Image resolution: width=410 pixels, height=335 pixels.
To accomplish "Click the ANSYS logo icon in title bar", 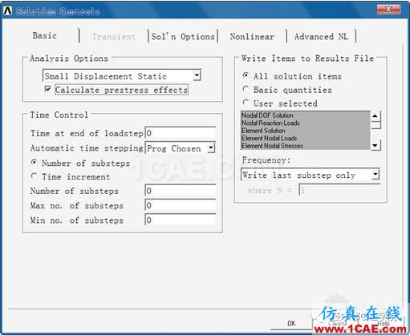I will [x=8, y=11].
